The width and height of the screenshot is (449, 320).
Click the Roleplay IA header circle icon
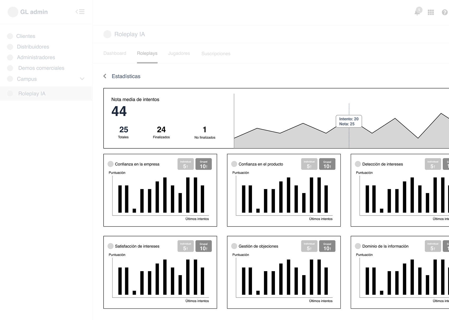[x=107, y=34]
